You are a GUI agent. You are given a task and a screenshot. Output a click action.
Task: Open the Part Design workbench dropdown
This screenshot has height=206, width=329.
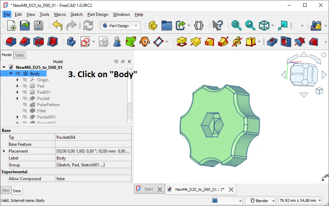pos(121,26)
